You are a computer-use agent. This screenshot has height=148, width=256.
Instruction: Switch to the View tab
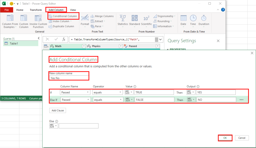click(x=73, y=10)
